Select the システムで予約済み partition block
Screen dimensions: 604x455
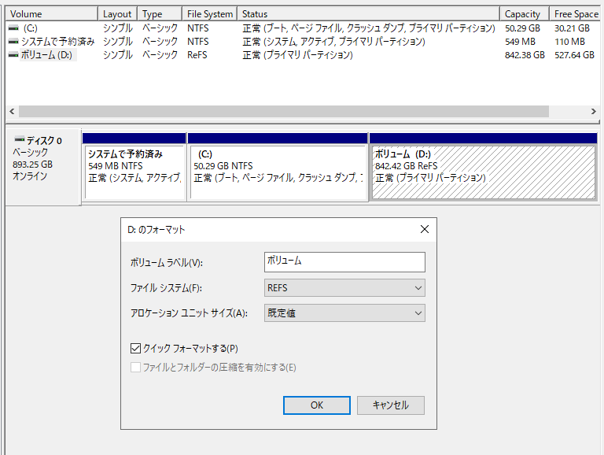tap(134, 167)
